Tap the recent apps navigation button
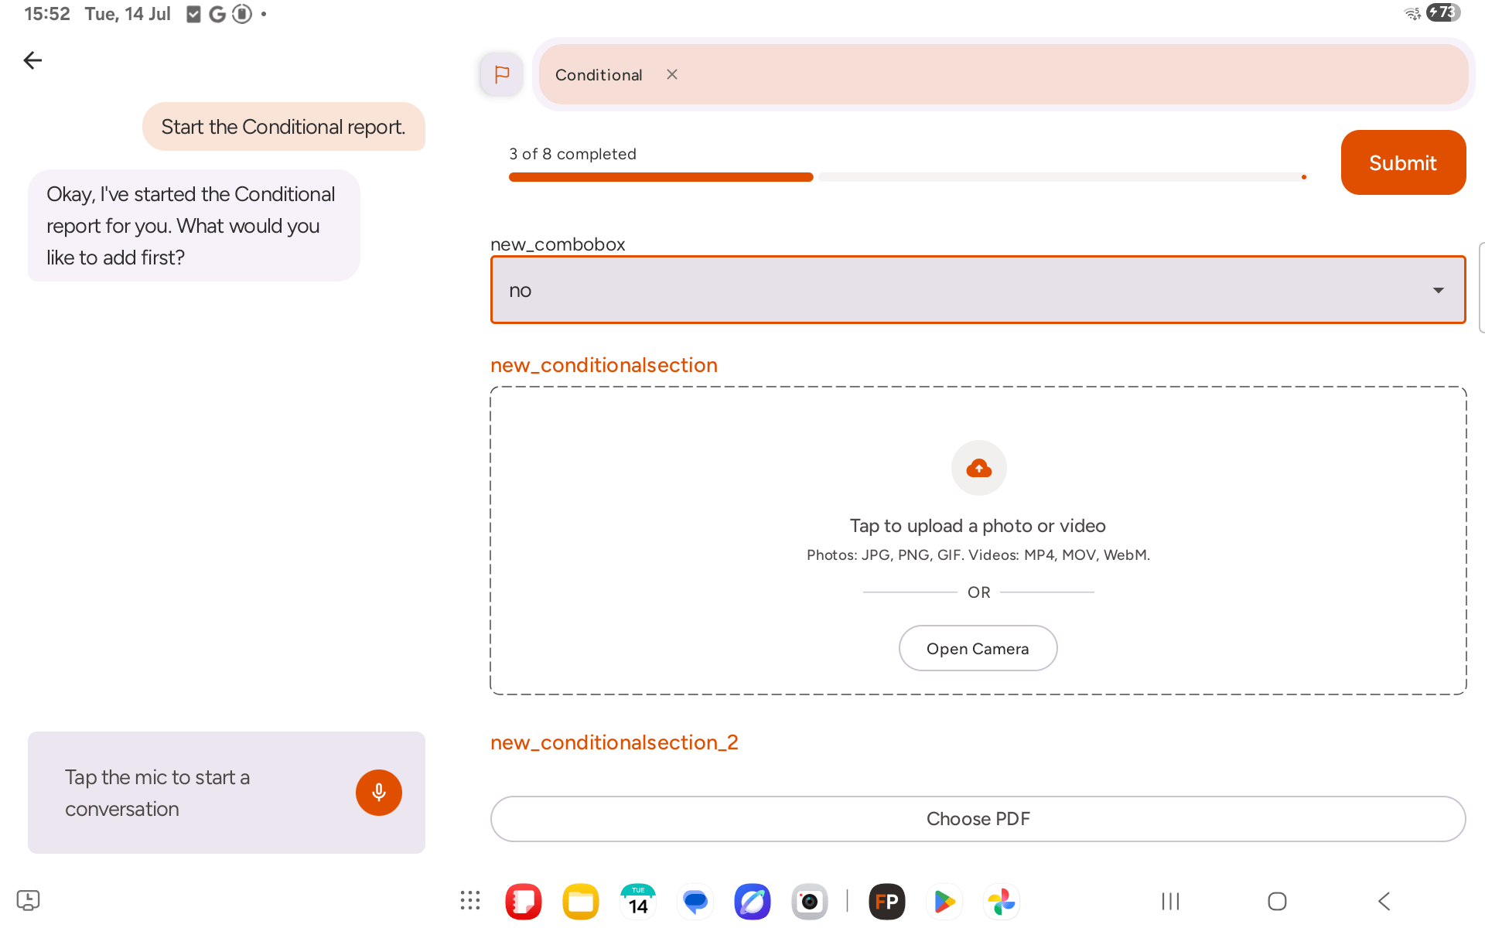The image size is (1485, 928). (1170, 901)
